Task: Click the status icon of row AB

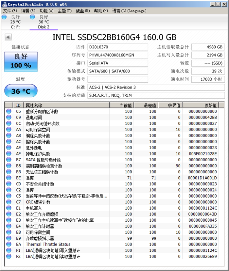Action: pos(9,135)
